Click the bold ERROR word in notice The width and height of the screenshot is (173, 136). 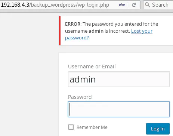pyautogui.click(x=72, y=24)
